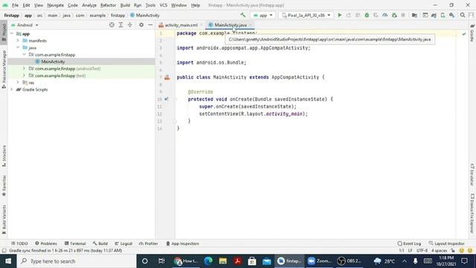Open the Emulator side tab
The width and height of the screenshot is (476, 268).
pos(472,174)
